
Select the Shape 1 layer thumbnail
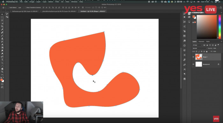click(x=199, y=57)
